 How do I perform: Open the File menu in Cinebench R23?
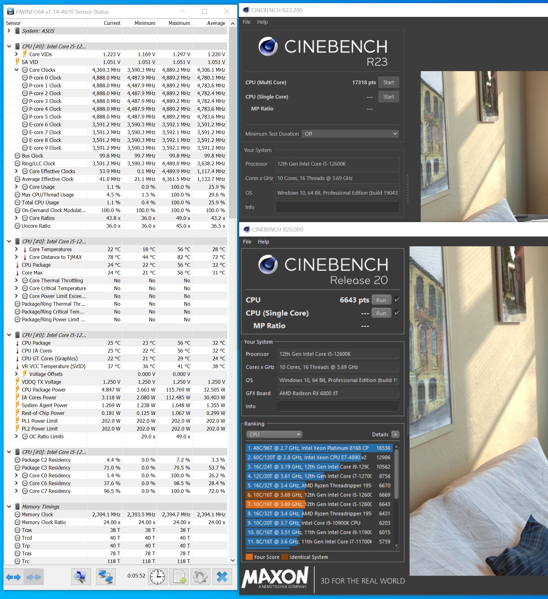246,22
